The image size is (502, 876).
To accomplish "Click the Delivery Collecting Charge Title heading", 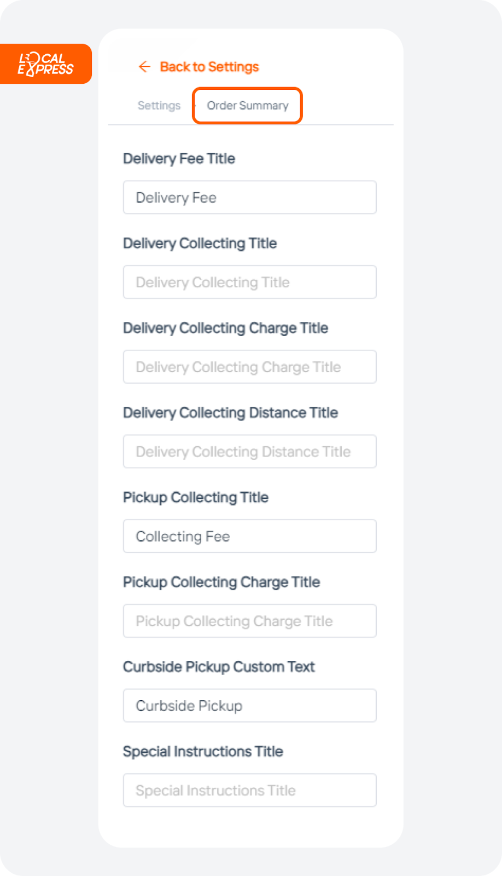I will coord(226,328).
